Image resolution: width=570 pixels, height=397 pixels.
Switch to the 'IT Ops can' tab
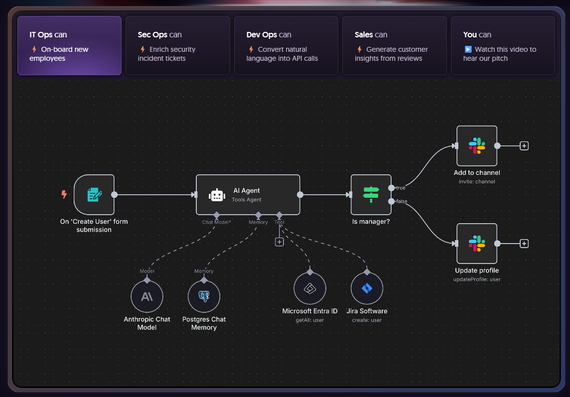click(x=69, y=45)
